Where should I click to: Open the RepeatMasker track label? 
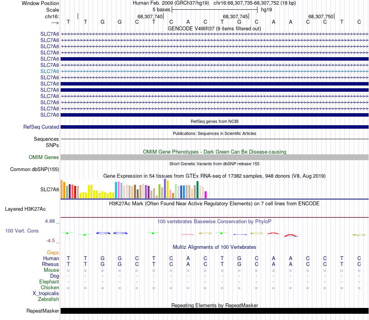pos(43,311)
